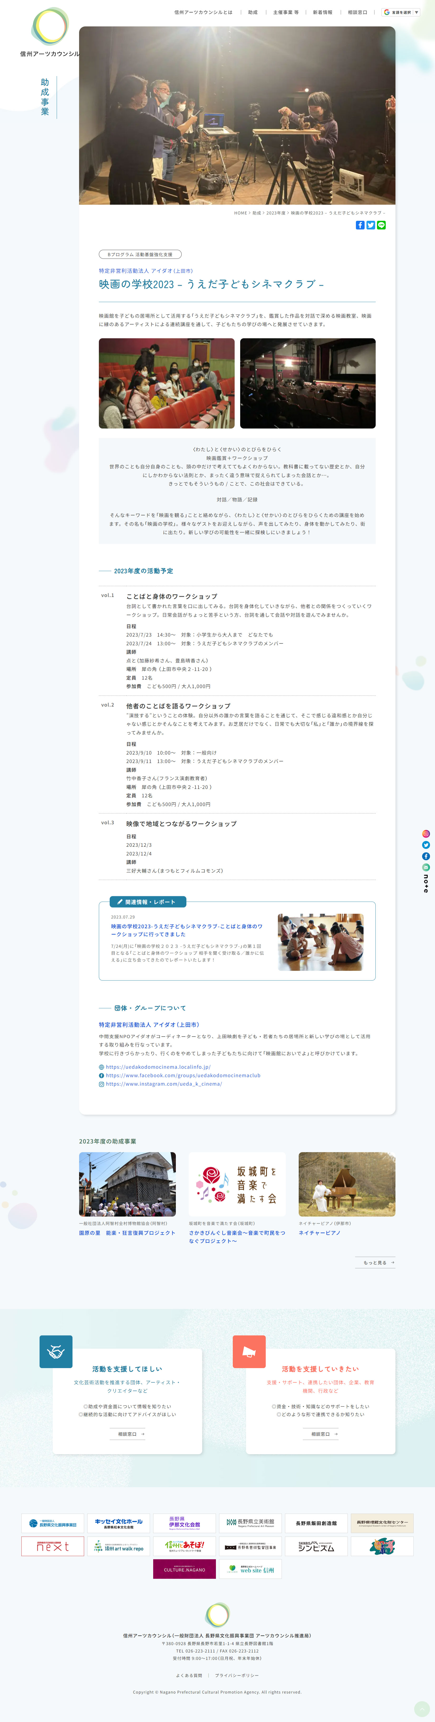Open report 映画の学校2023 ワークショップに行ってきました
The height and width of the screenshot is (1722, 435).
[x=187, y=930]
